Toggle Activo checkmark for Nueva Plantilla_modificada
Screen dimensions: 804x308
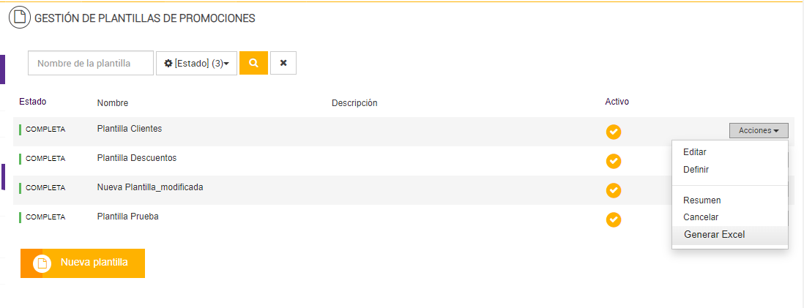pos(614,190)
